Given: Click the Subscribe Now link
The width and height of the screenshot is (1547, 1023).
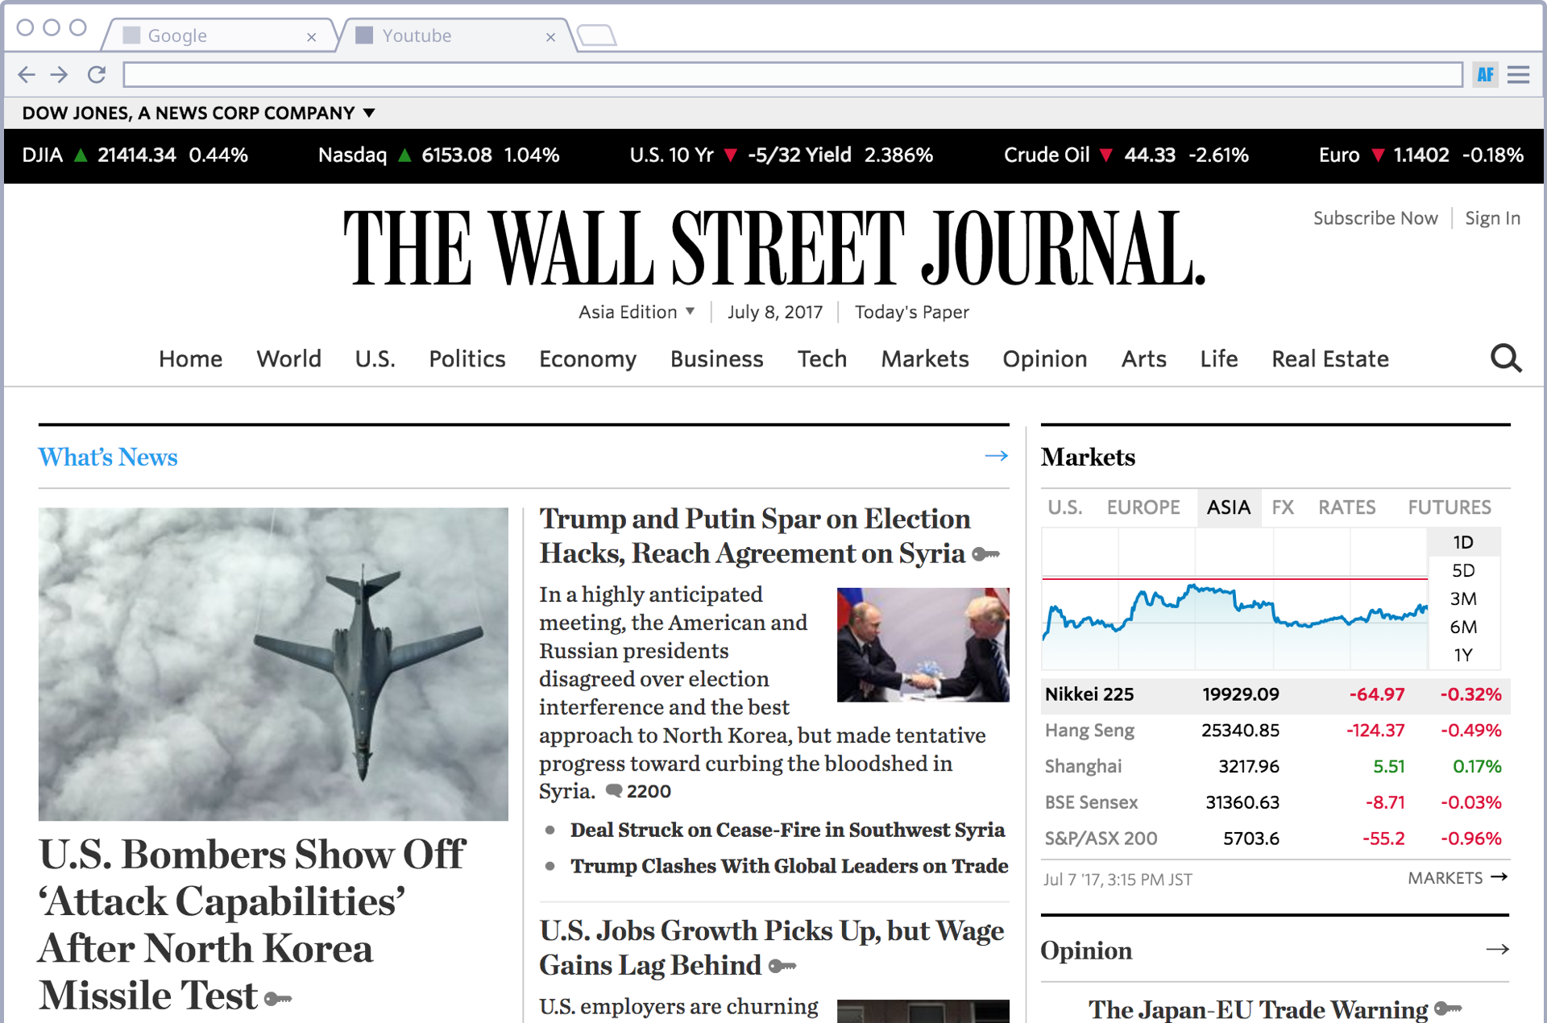Looking at the screenshot, I should pyautogui.click(x=1375, y=218).
